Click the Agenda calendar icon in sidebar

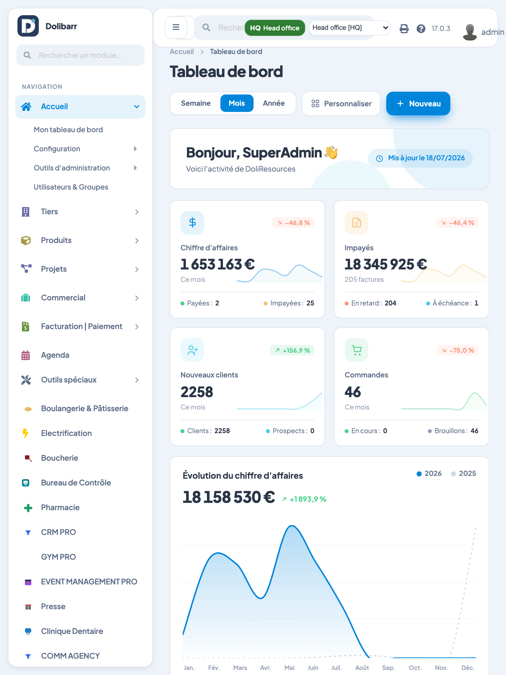click(26, 355)
